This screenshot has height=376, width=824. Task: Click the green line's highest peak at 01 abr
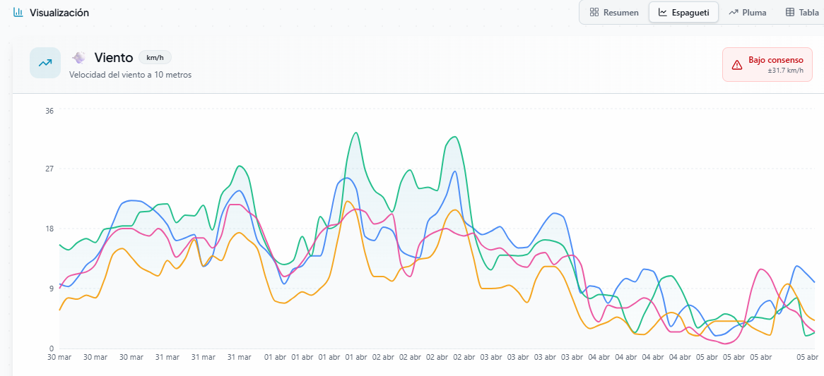coord(355,133)
